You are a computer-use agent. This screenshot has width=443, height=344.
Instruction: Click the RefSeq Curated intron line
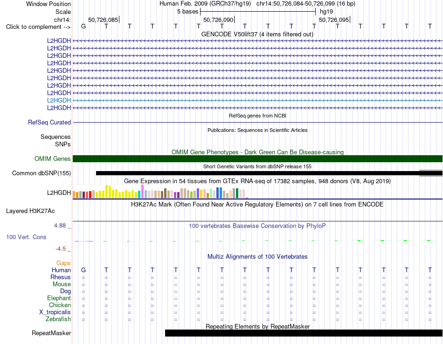[x=257, y=122]
